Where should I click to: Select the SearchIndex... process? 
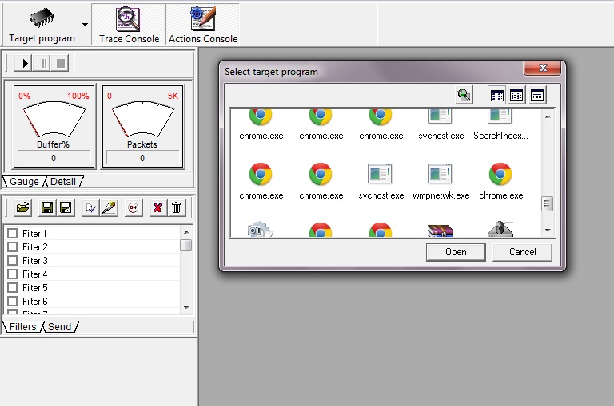[500, 125]
